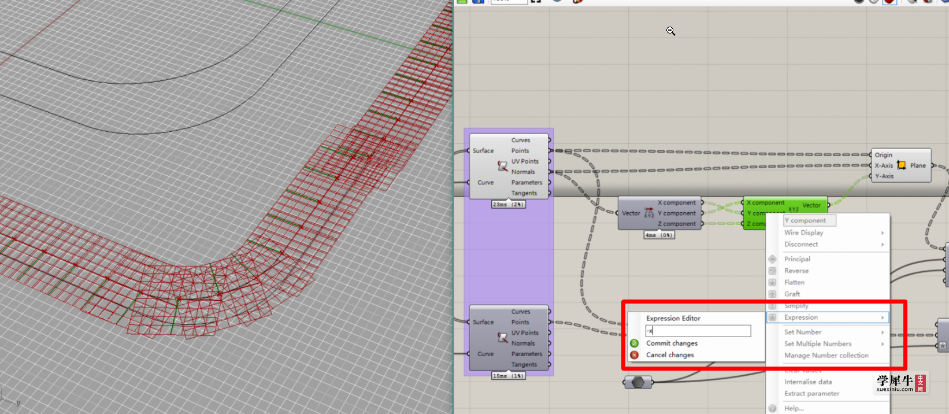The image size is (949, 414).
Task: Click the Principal icon in context menu
Action: [x=772, y=259]
